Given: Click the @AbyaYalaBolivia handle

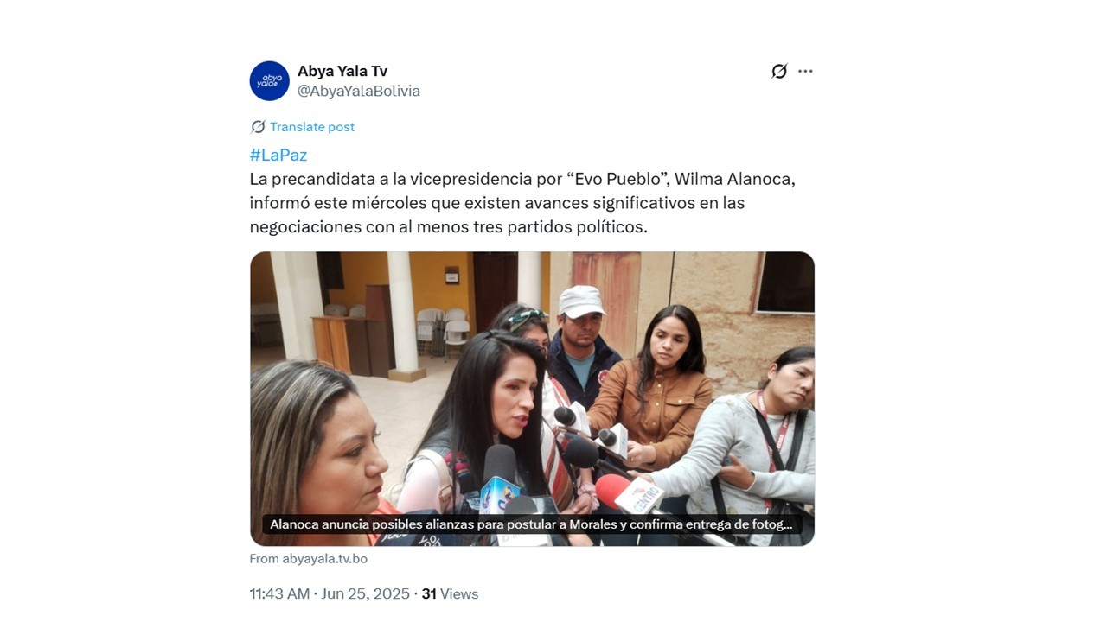Looking at the screenshot, I should (x=359, y=91).
